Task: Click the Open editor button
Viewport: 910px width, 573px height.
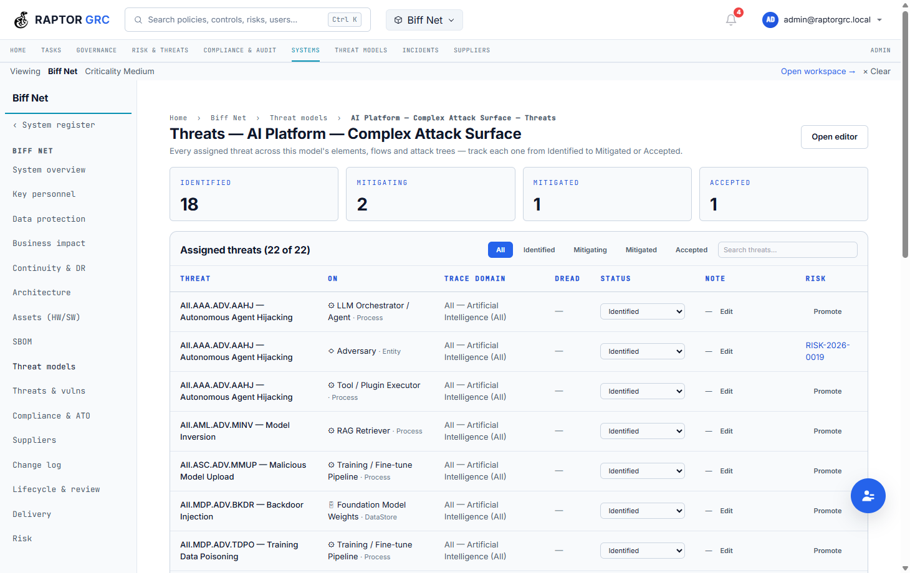Action: [835, 137]
